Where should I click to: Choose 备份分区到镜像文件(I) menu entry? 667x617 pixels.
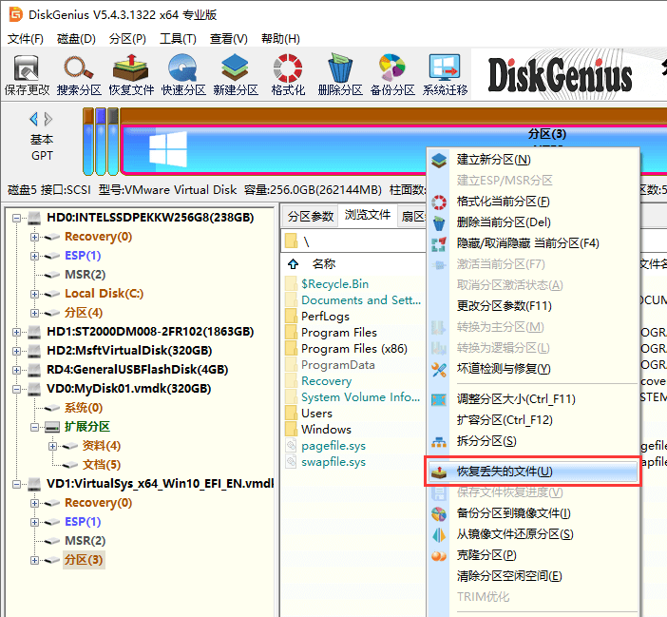click(533, 513)
